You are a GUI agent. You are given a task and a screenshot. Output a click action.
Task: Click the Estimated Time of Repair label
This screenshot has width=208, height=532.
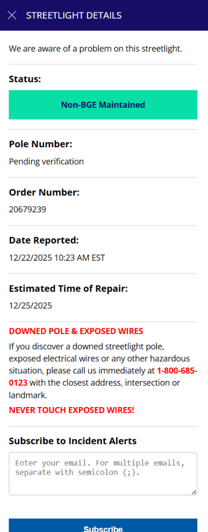pyautogui.click(x=68, y=289)
